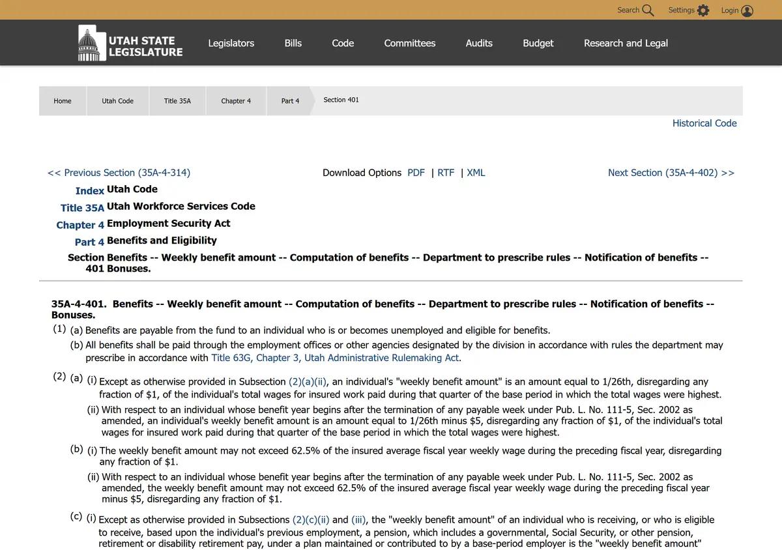Click the Section 401 breadcrumb text

[341, 100]
